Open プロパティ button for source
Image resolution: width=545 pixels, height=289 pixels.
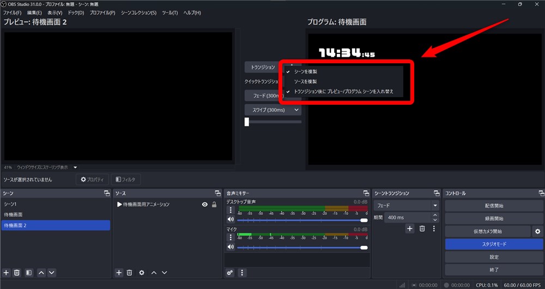tap(93, 179)
